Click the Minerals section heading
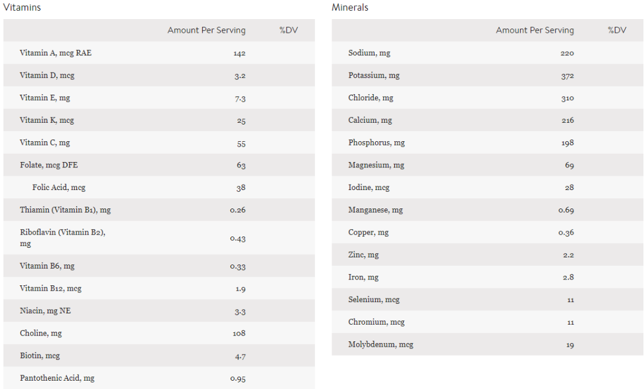This screenshot has height=389, width=644. [x=350, y=8]
